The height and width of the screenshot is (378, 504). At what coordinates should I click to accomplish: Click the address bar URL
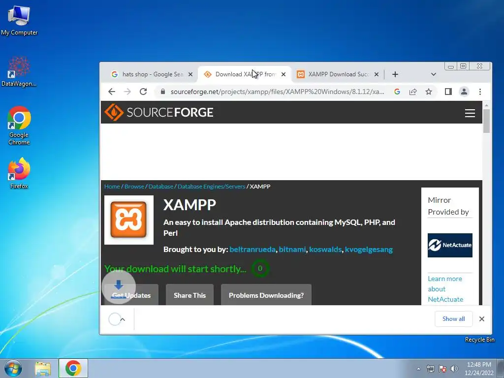click(x=277, y=92)
